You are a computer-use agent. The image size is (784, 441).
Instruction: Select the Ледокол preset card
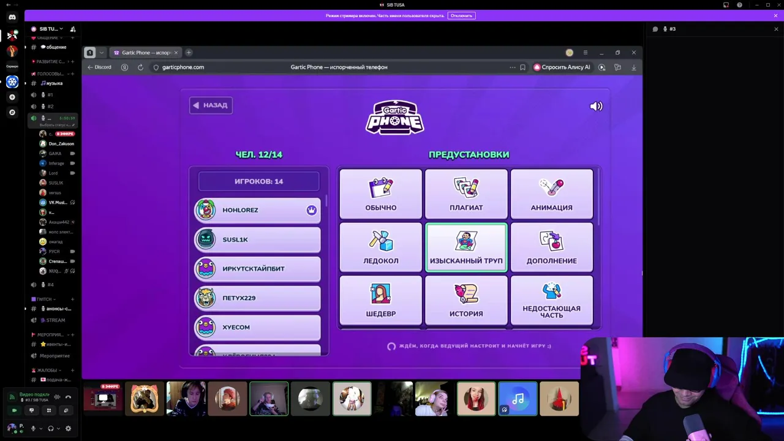[380, 247]
